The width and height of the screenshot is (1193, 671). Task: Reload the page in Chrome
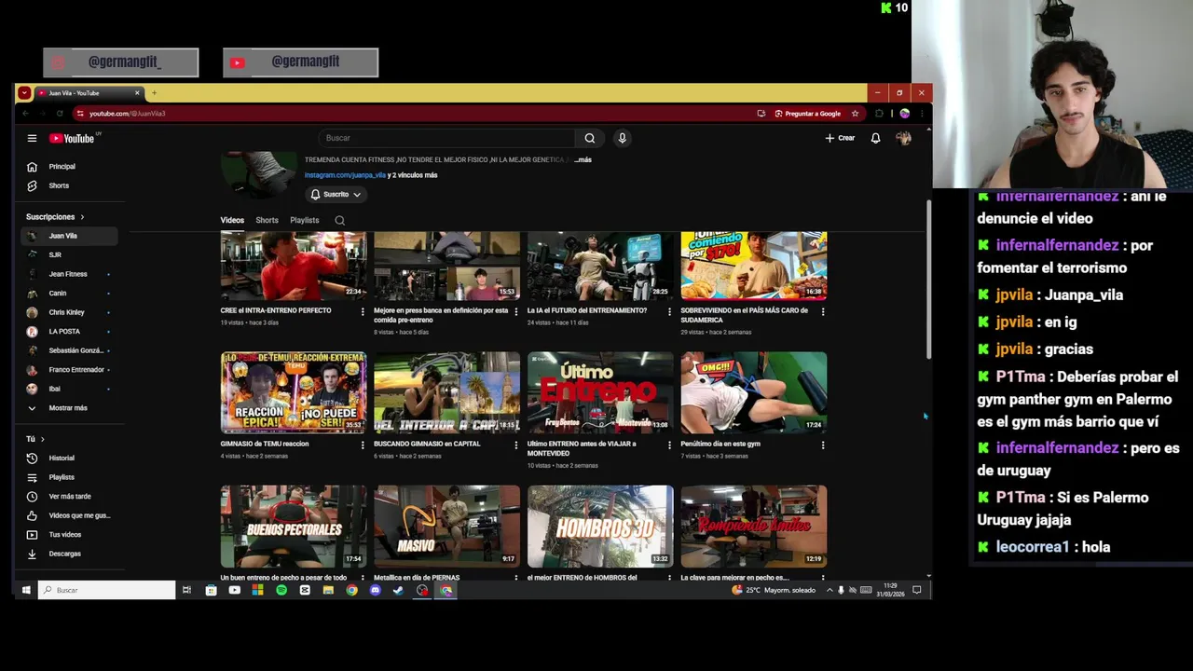pyautogui.click(x=60, y=114)
